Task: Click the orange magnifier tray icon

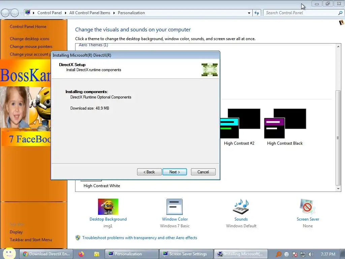Action: coord(279,254)
